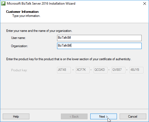Open Help for the wizard

click(x=16, y=116)
